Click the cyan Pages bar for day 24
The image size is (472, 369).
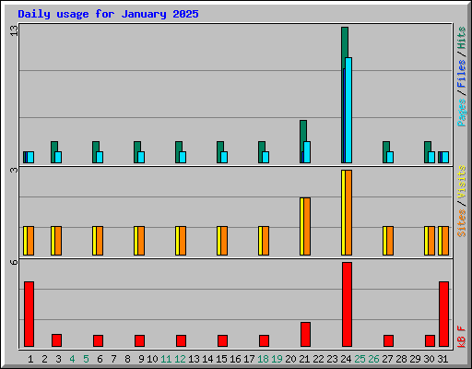click(x=348, y=110)
